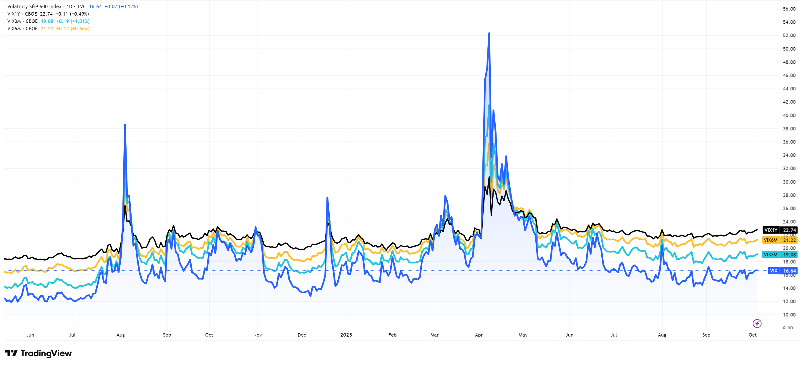
Task: Click the TradingView logo
Action: pos(11,353)
